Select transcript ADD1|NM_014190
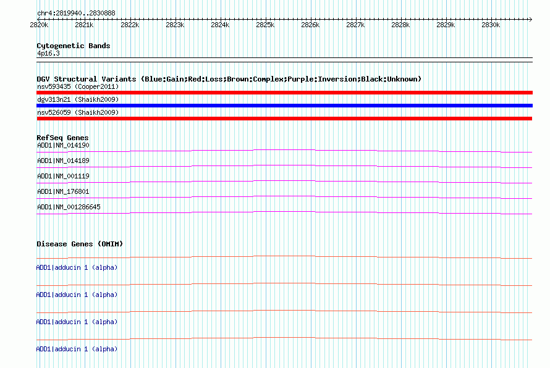 click(x=63, y=146)
